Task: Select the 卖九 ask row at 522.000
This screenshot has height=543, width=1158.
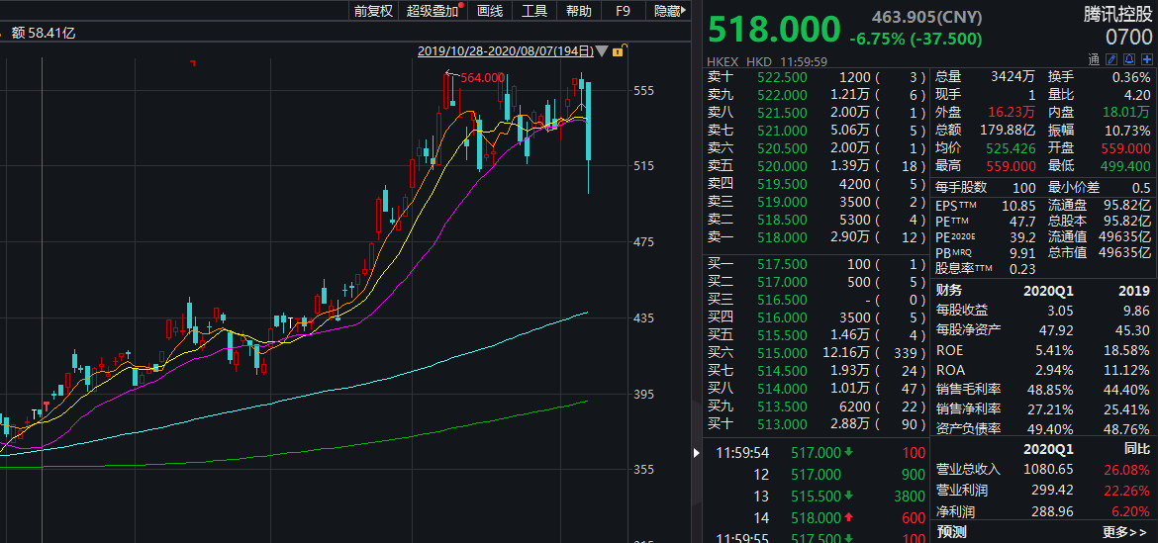Action: click(x=817, y=94)
